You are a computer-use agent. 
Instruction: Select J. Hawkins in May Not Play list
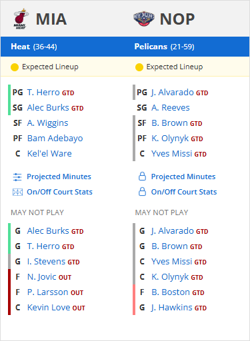172,308
